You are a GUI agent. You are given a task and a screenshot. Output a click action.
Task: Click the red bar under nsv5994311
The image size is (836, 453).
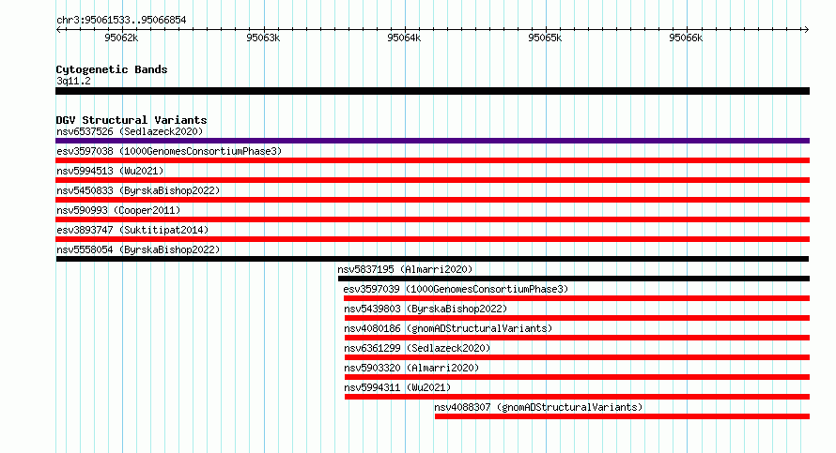pyautogui.click(x=577, y=397)
